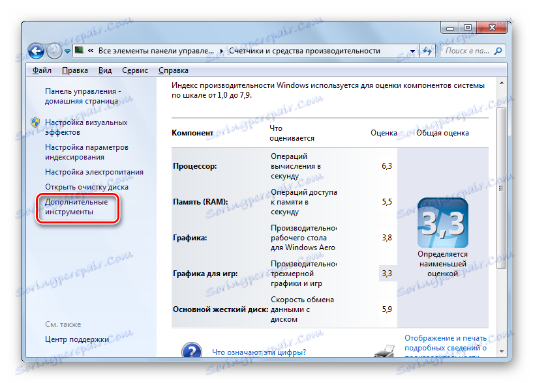533x383 pixels.
Task: Click 'Оценка' column header
Action: [x=384, y=133]
